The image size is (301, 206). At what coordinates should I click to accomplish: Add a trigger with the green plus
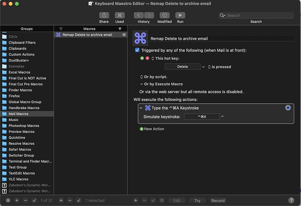tap(142, 58)
